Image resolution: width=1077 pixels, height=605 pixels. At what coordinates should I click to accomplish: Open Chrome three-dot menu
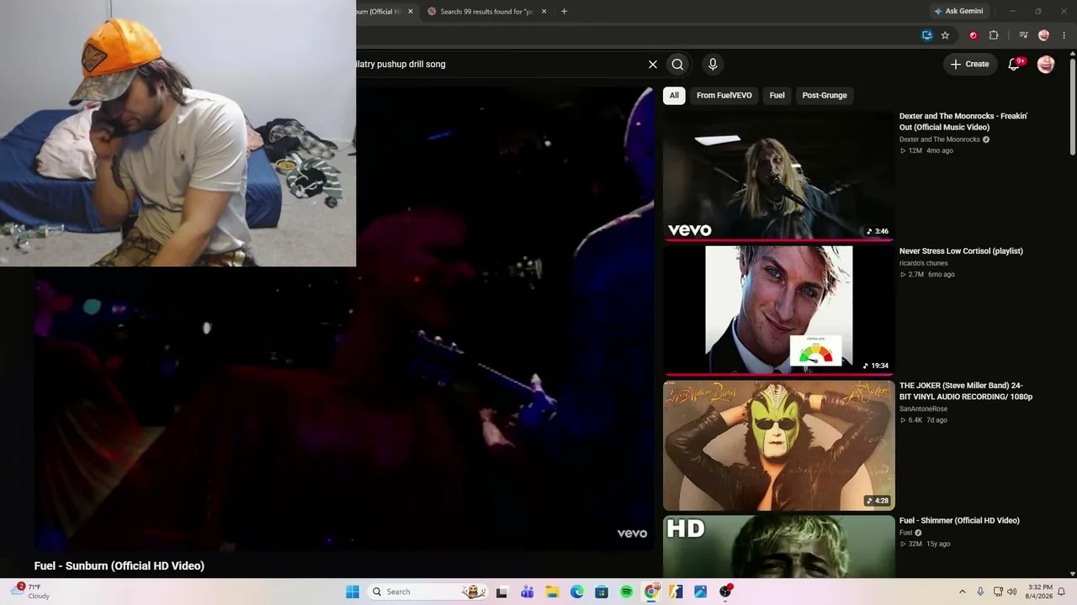[1064, 35]
